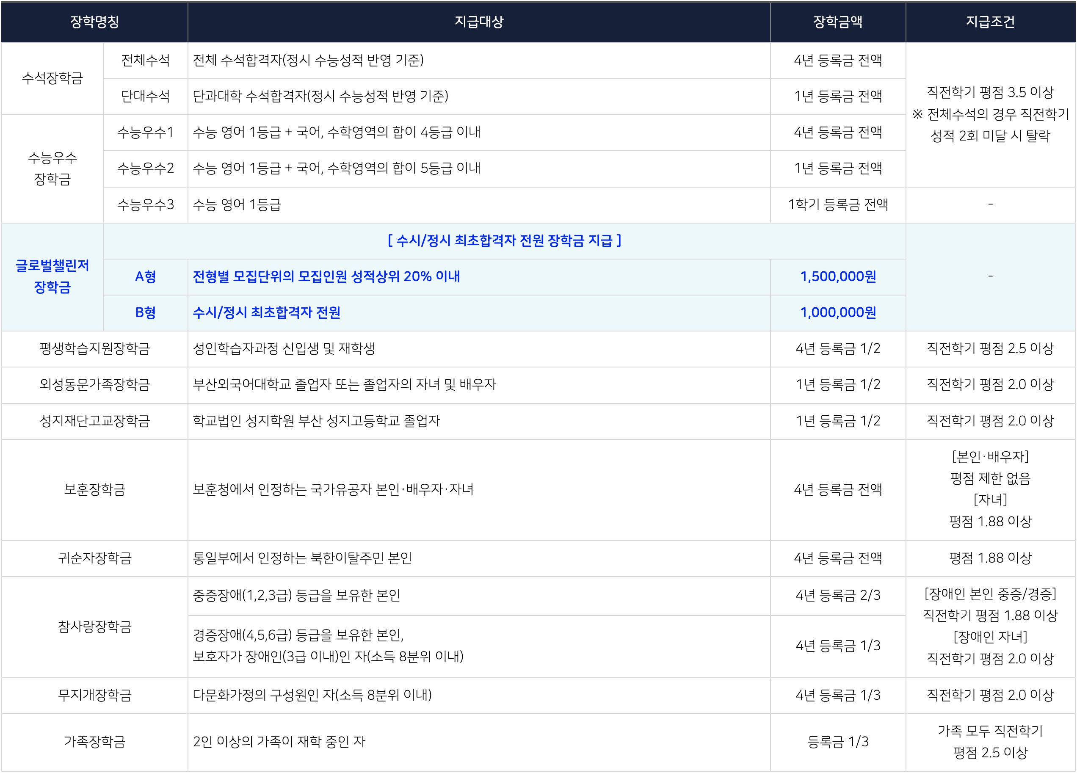Viewport: 1077px width, 773px height.
Task: Select the B형 scholarship type cell
Action: tap(145, 313)
